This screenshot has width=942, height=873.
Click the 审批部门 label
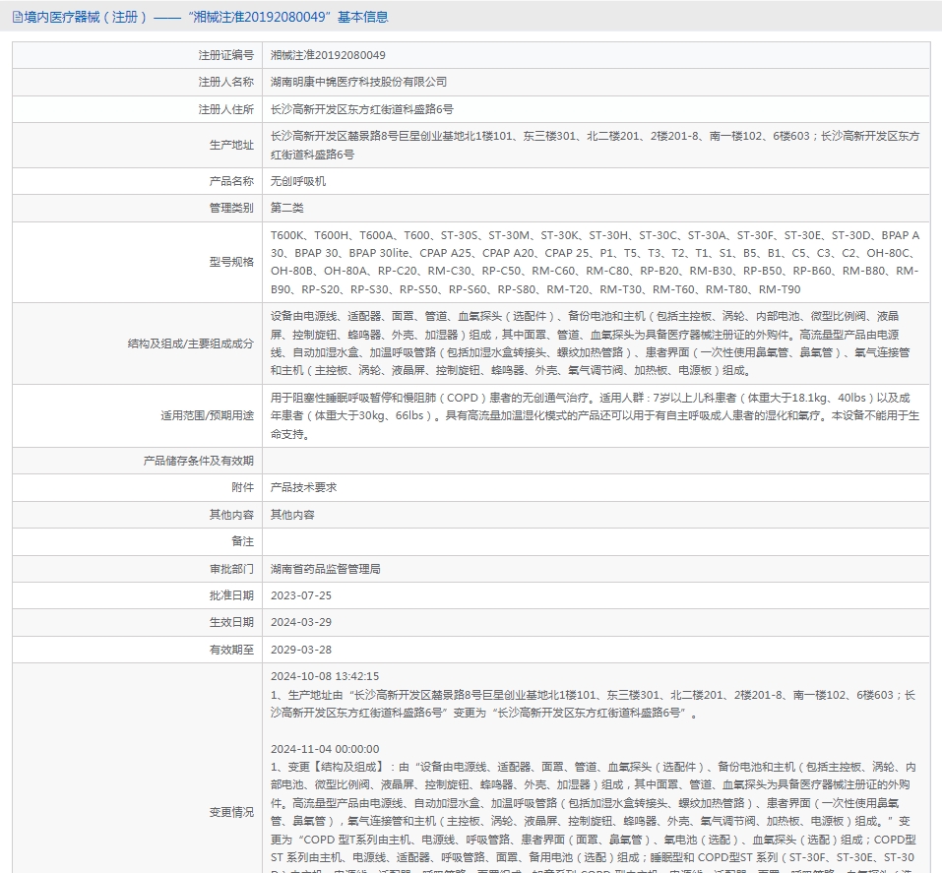click(231, 569)
